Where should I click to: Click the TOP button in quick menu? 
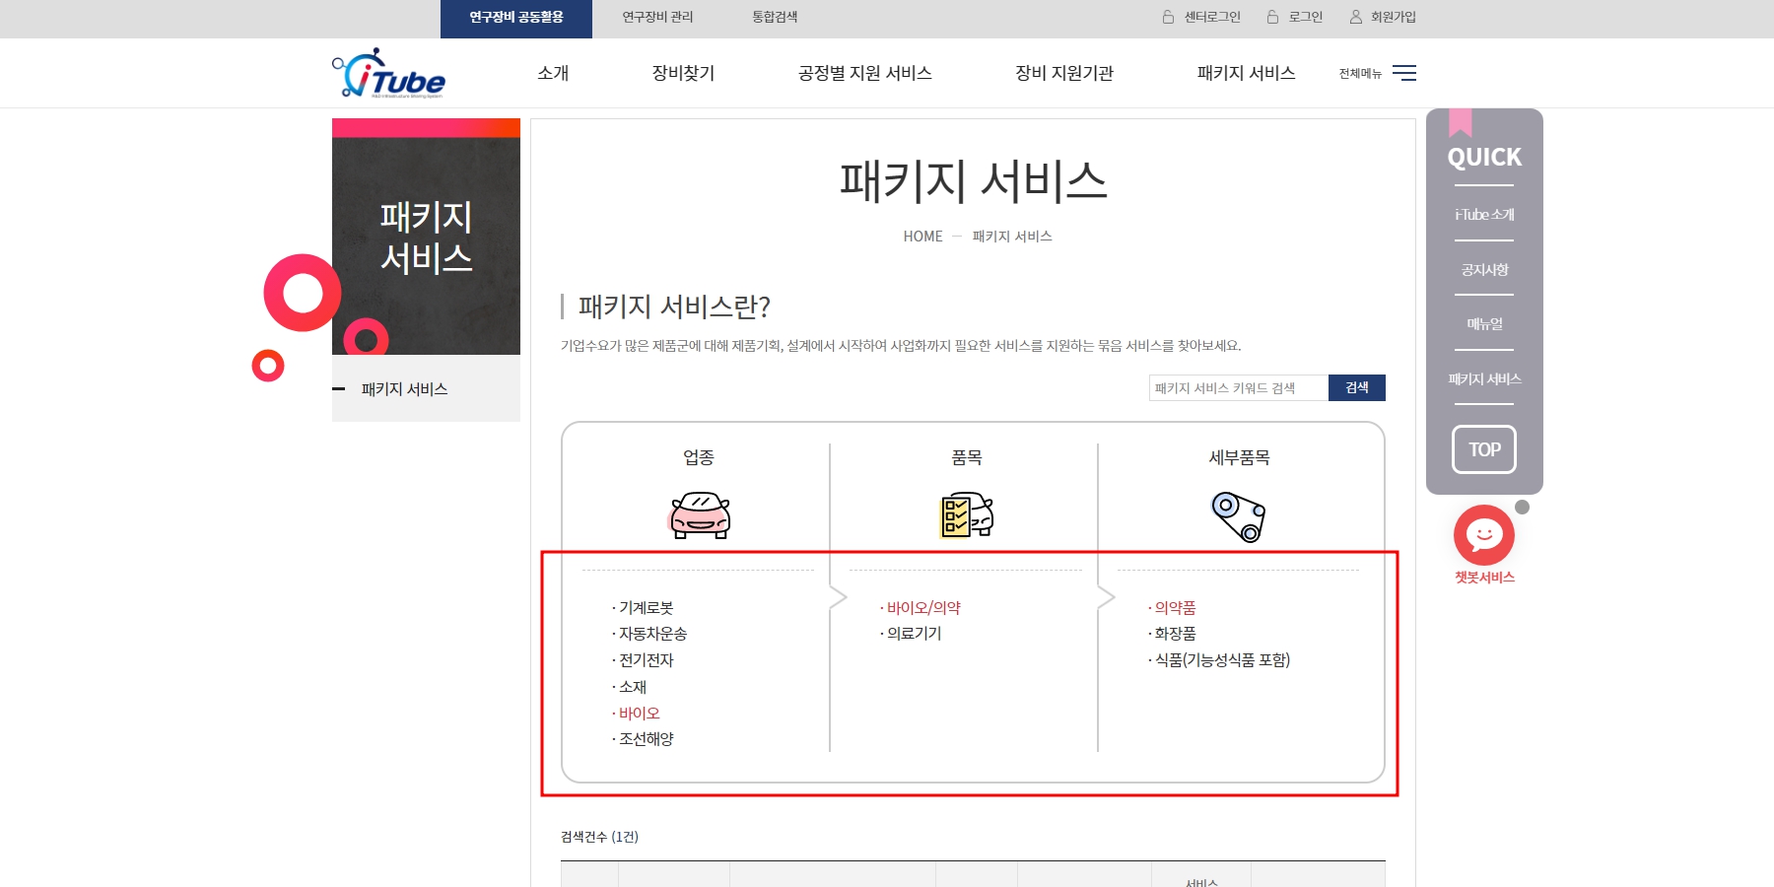pyautogui.click(x=1483, y=449)
